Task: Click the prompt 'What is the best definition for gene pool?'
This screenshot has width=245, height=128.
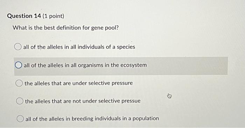Action: 66,28
